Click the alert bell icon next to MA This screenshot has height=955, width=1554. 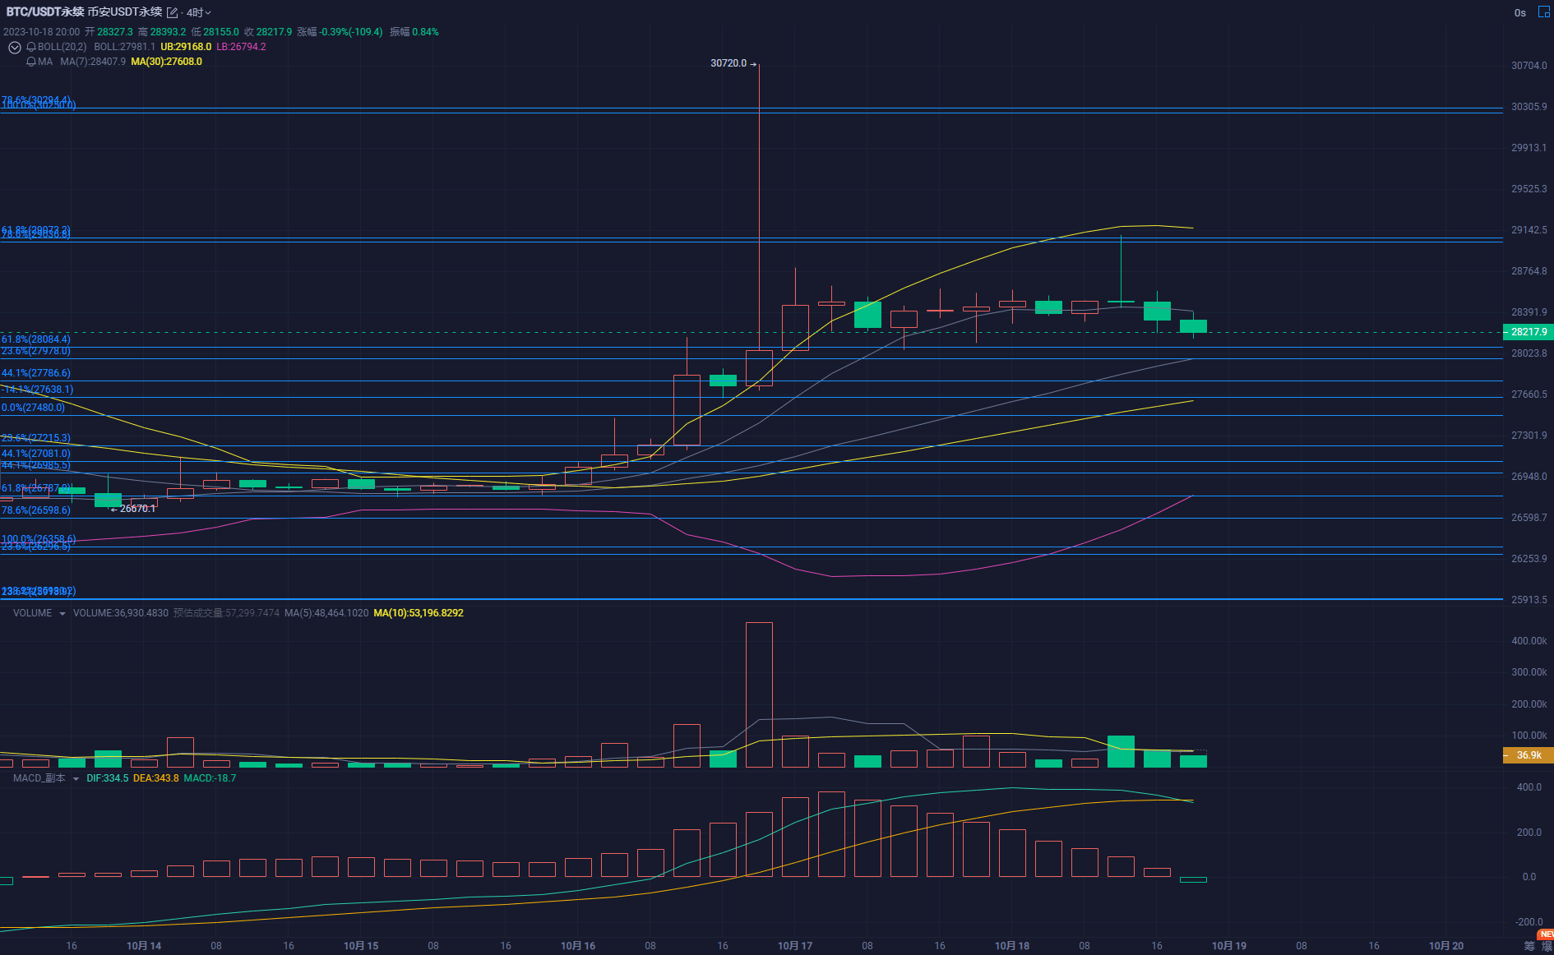click(x=31, y=62)
